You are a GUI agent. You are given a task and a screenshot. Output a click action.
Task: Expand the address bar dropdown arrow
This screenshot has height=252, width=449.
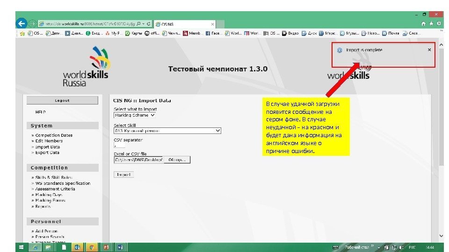click(x=144, y=24)
